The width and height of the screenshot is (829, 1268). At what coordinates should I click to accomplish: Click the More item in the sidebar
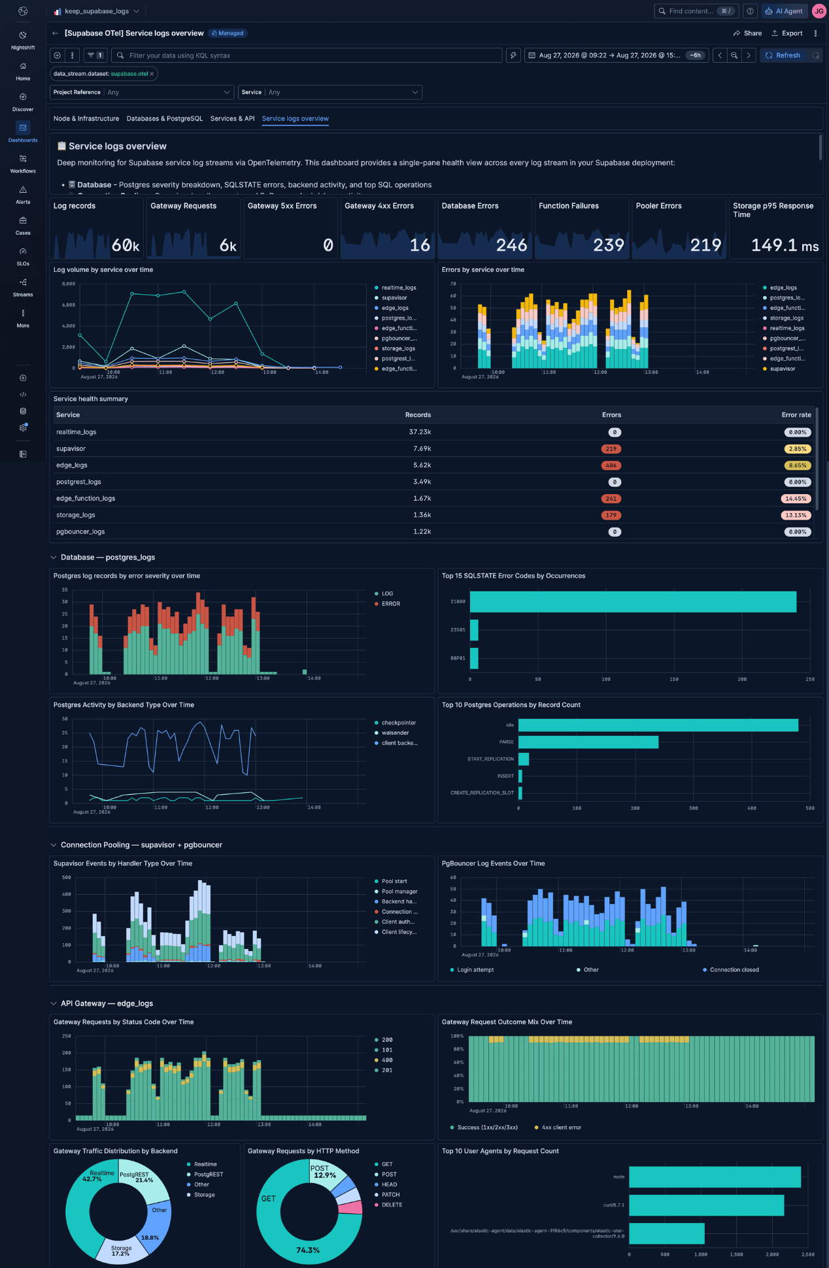tap(23, 318)
